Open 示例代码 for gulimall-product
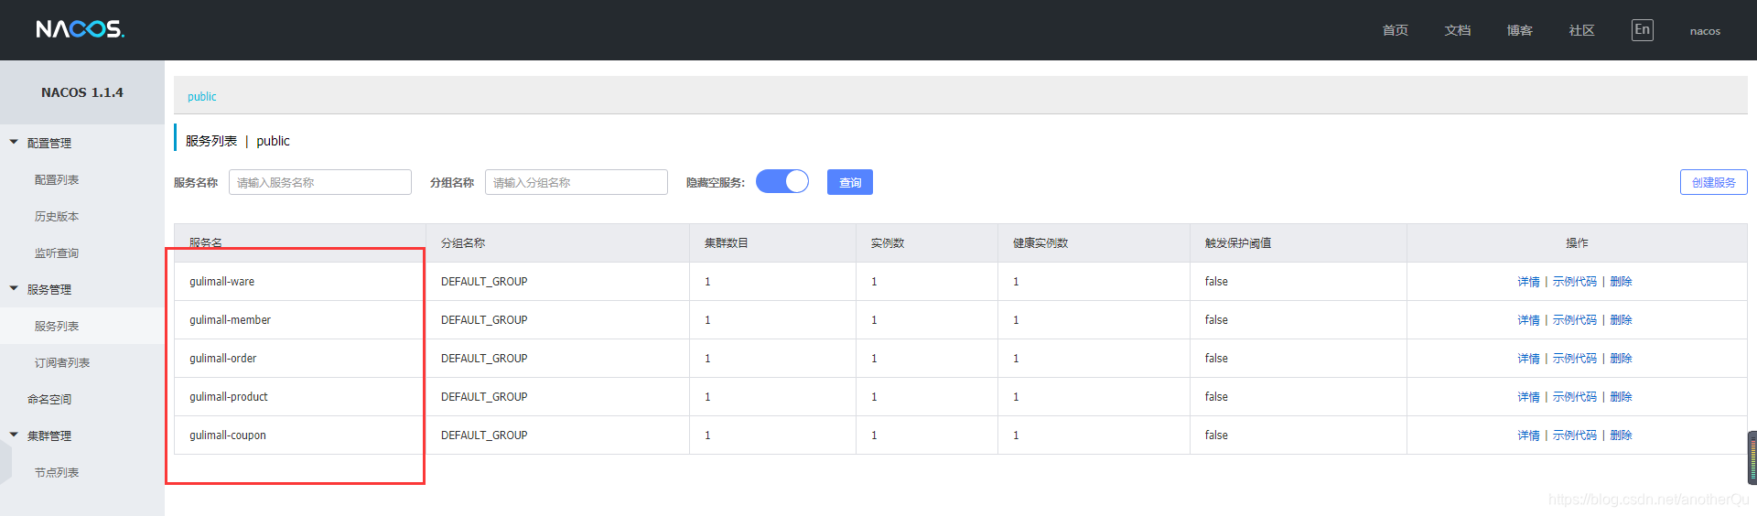This screenshot has height=516, width=1757. click(1575, 397)
